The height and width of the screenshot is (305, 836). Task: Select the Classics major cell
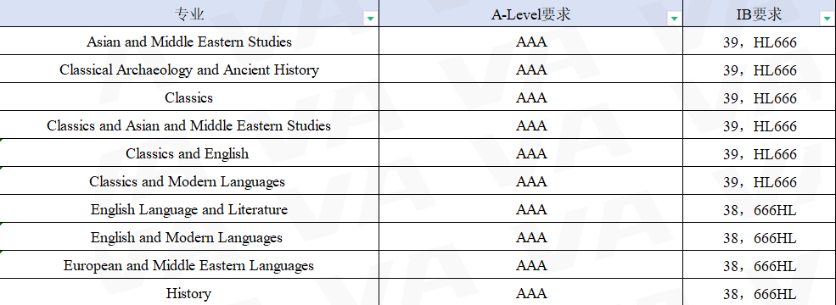tap(189, 97)
